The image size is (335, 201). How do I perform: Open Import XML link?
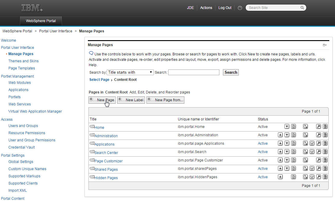(x=18, y=190)
